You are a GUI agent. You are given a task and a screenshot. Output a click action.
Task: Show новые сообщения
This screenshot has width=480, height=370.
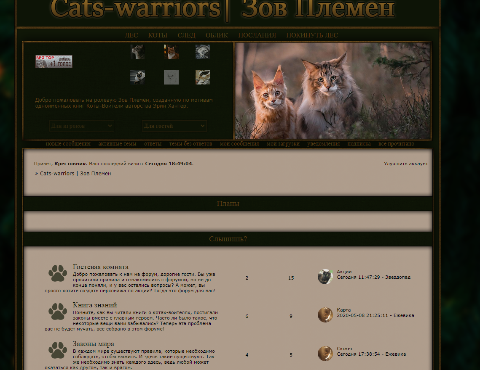coord(68,144)
